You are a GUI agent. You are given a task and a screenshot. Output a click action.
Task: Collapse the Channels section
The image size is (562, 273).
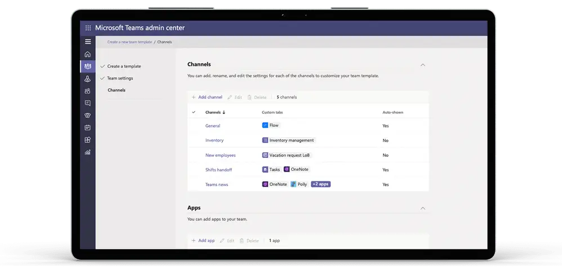(x=422, y=65)
